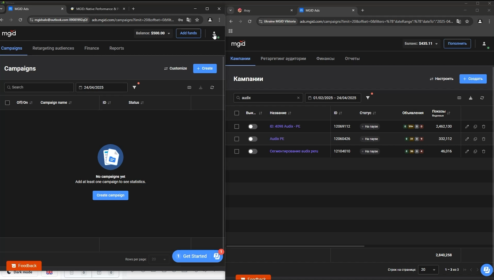Copy the ID: 4098 Audix - PE campaign

[x=475, y=127]
